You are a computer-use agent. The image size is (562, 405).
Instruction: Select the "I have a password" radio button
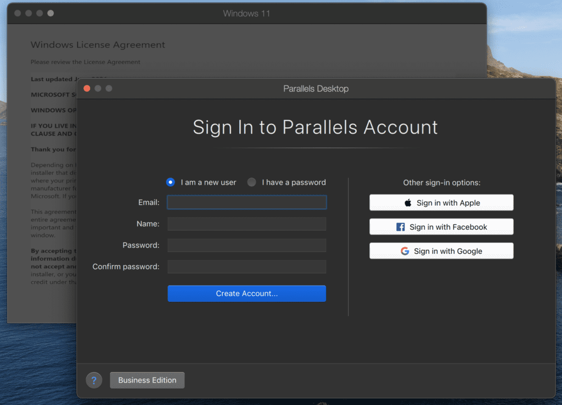coord(251,182)
